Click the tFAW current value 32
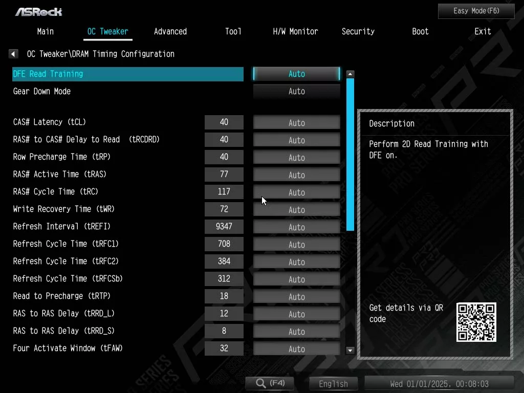This screenshot has width=524, height=393. tap(224, 348)
